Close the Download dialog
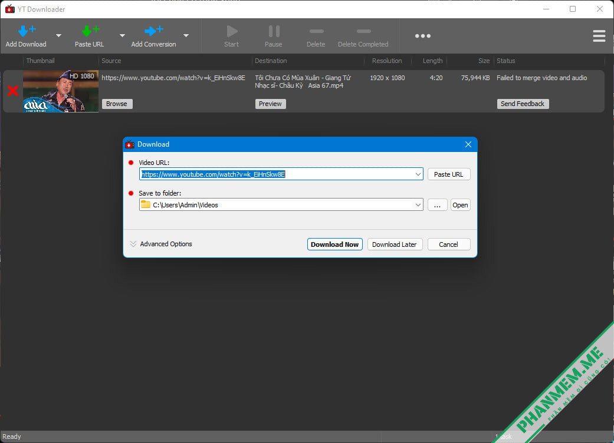 pyautogui.click(x=468, y=144)
